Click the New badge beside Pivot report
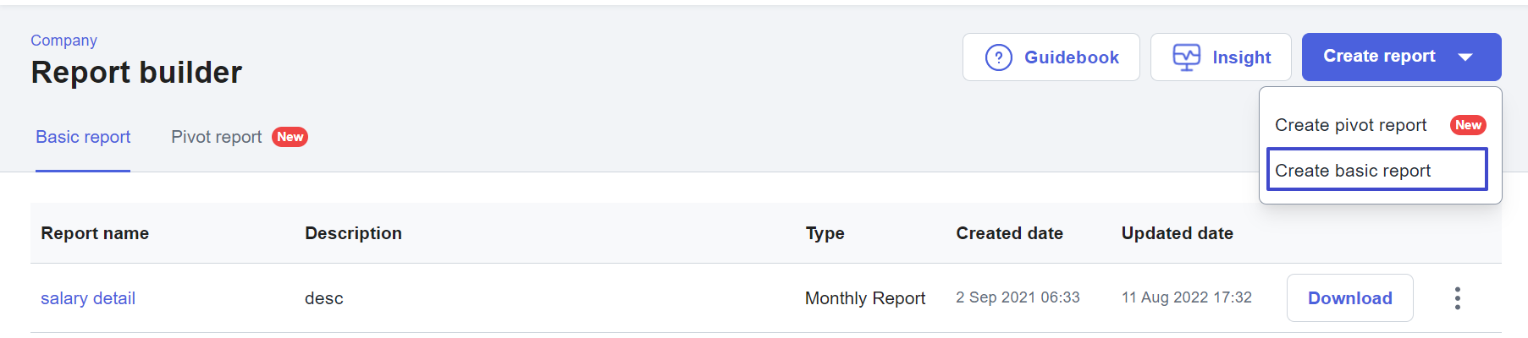Viewport: 1528px width, 338px height. click(x=290, y=137)
